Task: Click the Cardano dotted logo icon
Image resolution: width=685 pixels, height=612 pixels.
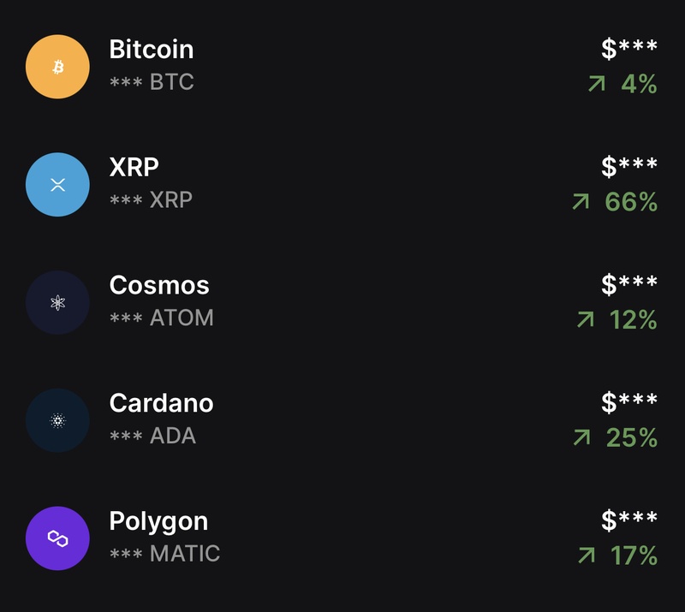Action: [57, 420]
